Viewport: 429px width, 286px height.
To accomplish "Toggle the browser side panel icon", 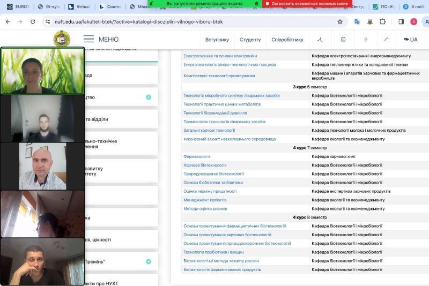I will pyautogui.click(x=401, y=22).
